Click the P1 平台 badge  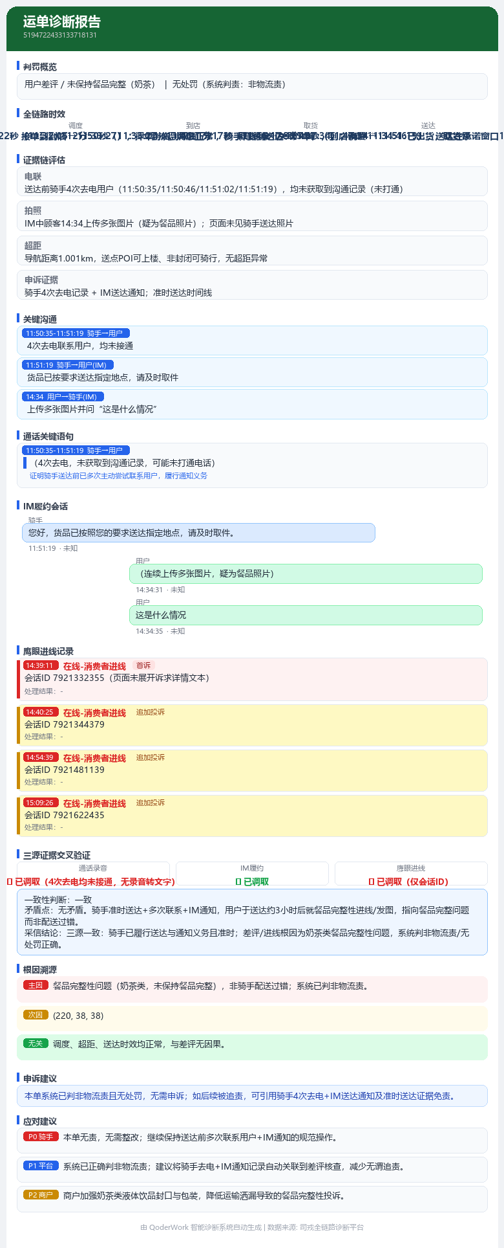pyautogui.click(x=41, y=1166)
